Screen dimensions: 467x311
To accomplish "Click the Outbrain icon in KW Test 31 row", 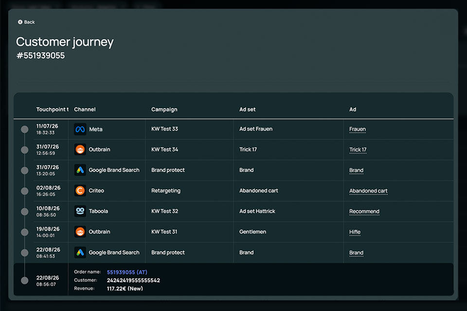I will (80, 231).
